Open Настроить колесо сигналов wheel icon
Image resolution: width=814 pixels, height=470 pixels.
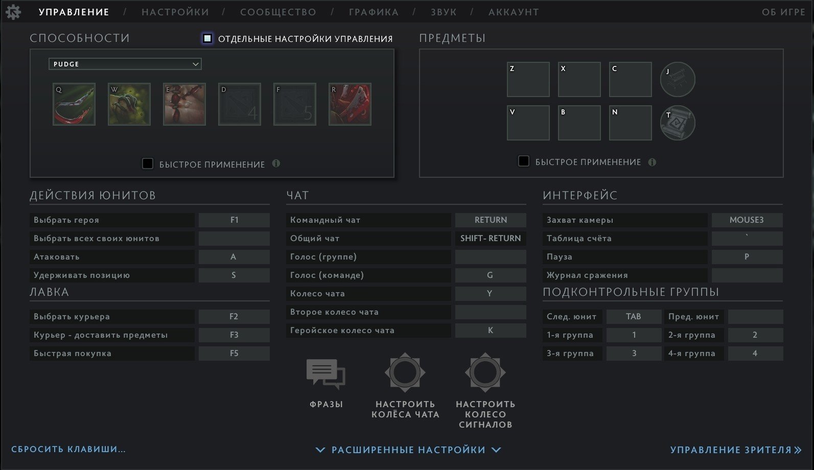click(485, 372)
